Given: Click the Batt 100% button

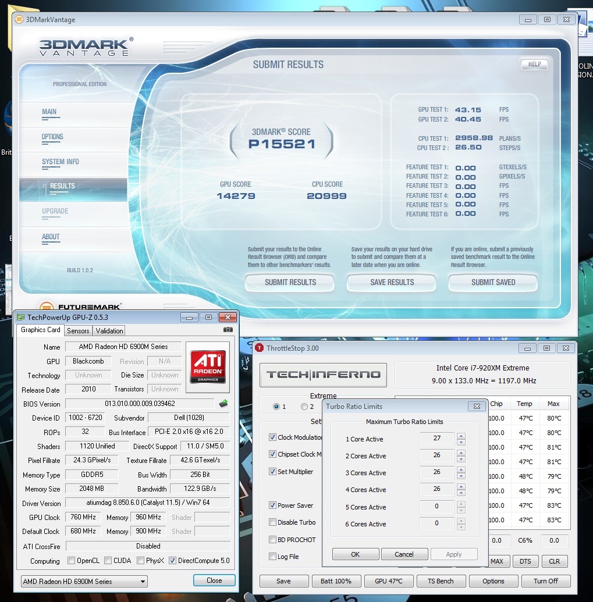Looking at the screenshot, I should (336, 581).
